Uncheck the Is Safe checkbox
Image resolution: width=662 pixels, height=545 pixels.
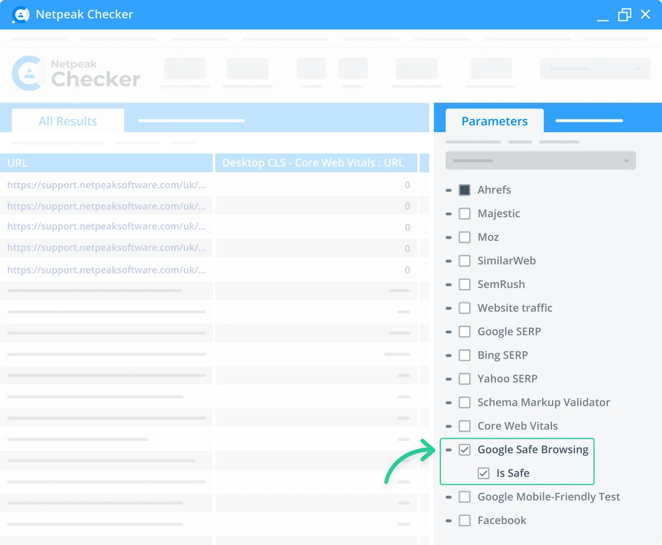pyautogui.click(x=483, y=473)
